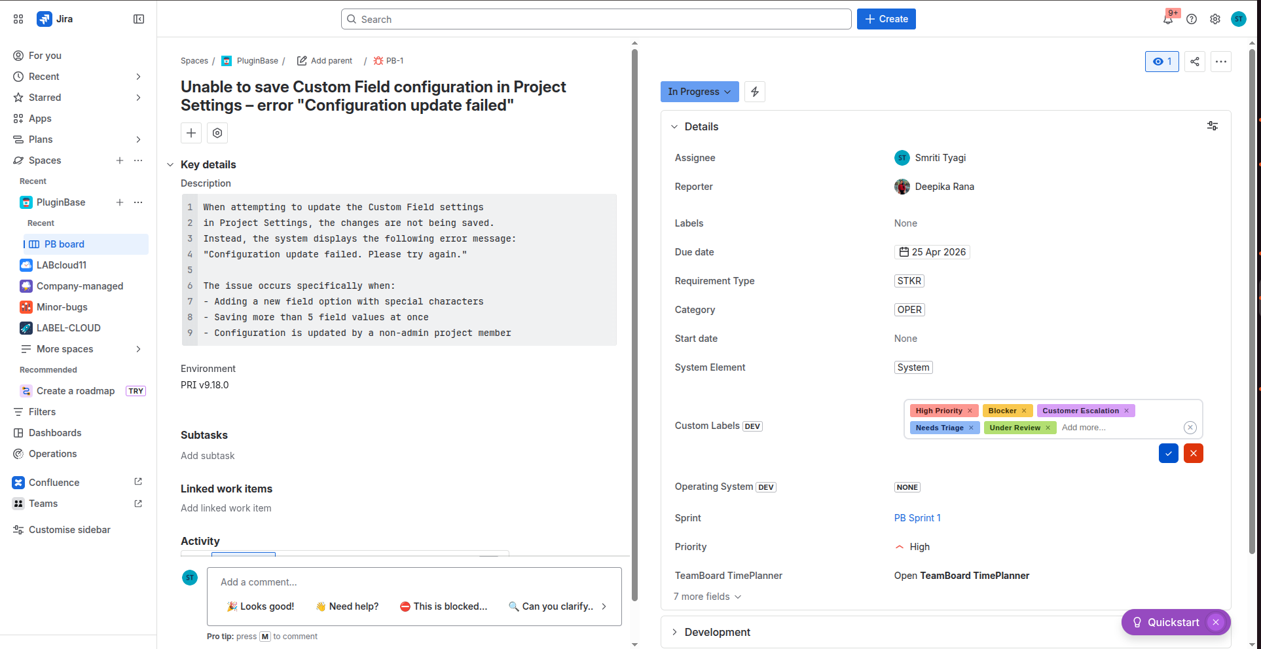Open the PB Sprint 1 link
The width and height of the screenshot is (1261, 649).
point(917,518)
